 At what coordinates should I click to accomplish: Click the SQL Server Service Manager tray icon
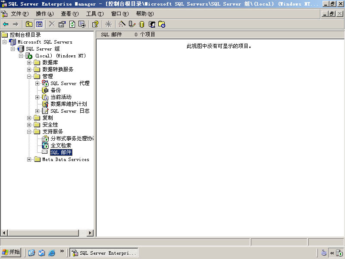[x=339, y=253]
